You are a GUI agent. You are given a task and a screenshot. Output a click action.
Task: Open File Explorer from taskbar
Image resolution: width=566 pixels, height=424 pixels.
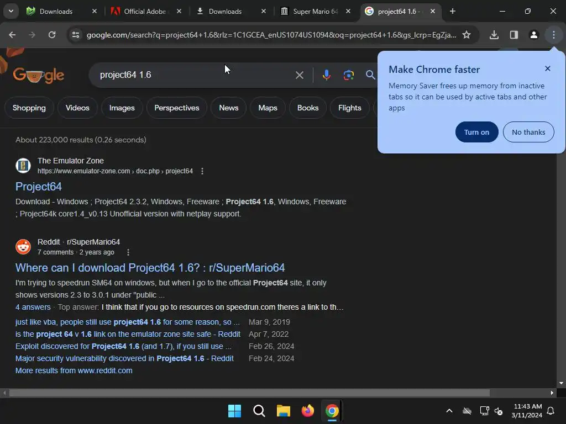pos(284,411)
